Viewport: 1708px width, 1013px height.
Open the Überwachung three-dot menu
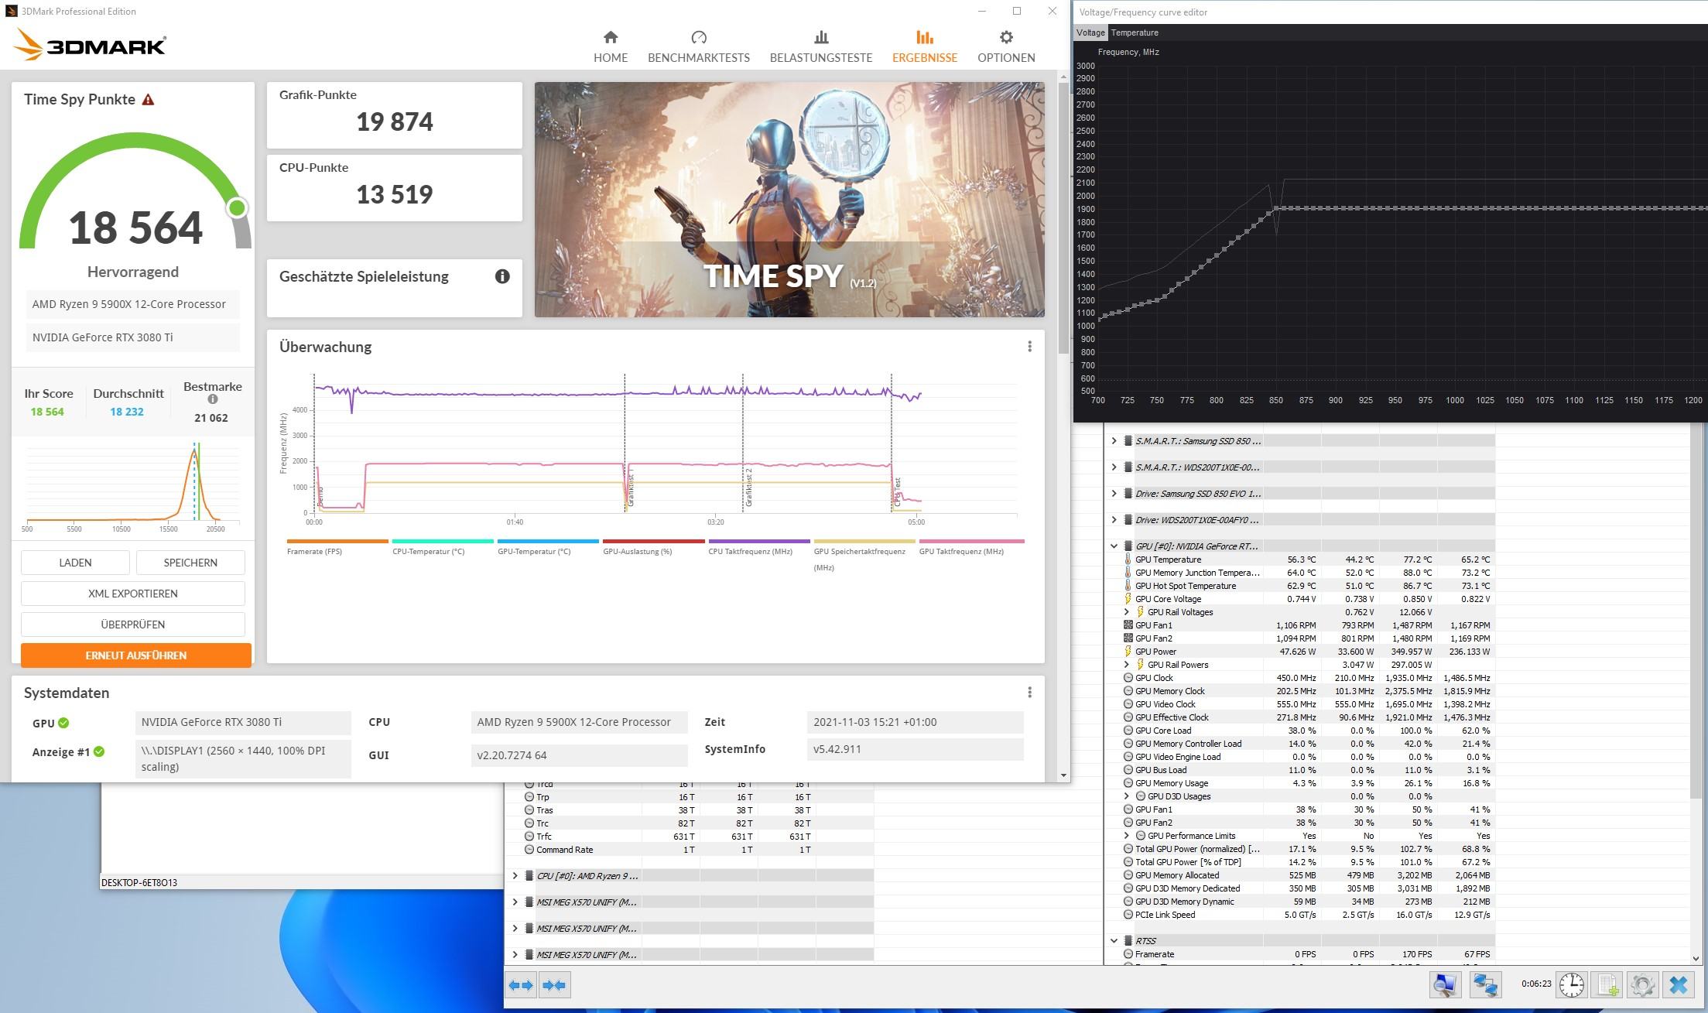point(1029,347)
